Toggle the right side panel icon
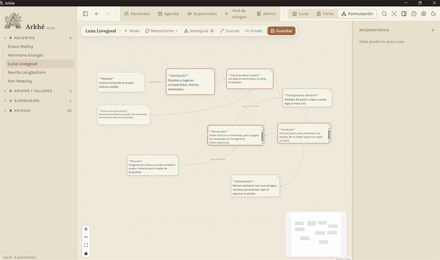The height and width of the screenshot is (260, 440). [x=404, y=14]
